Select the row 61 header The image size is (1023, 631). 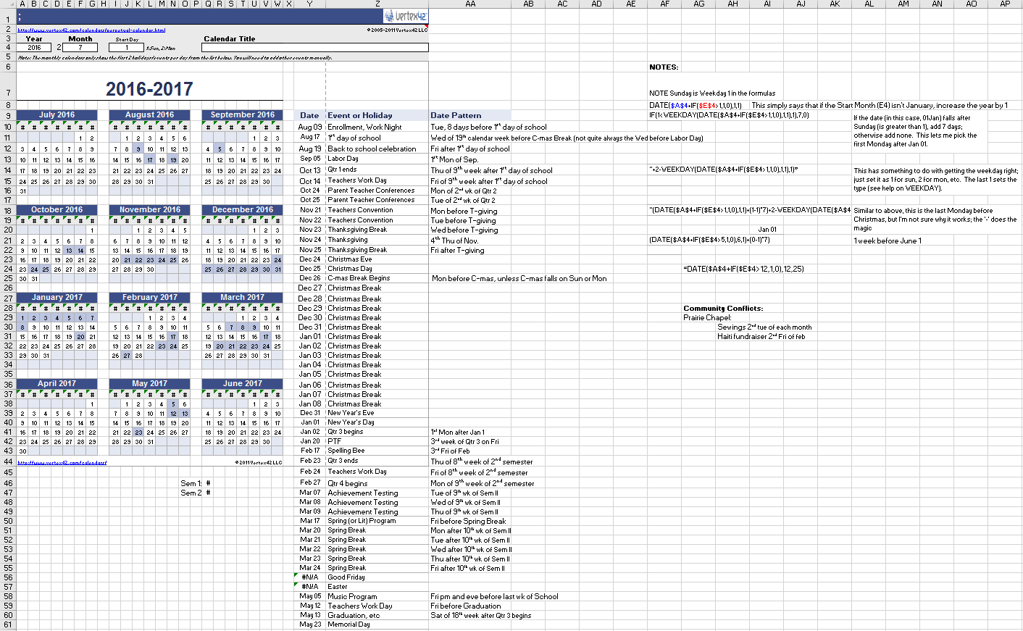point(8,624)
